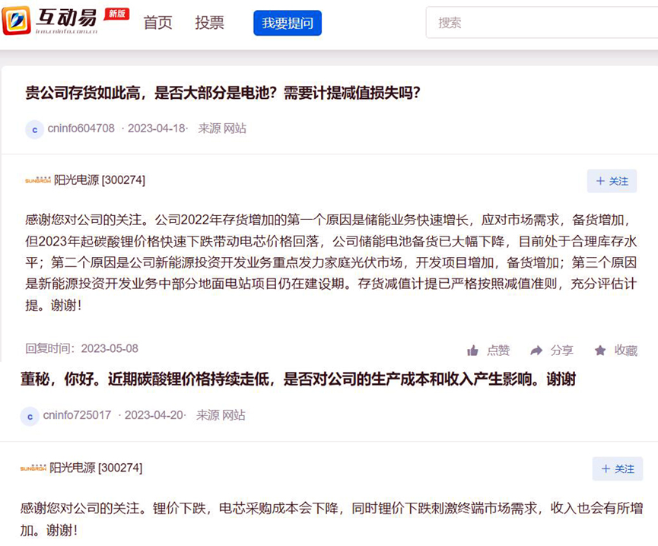Open the inventory impairment question title
658x546 pixels.
click(x=223, y=93)
